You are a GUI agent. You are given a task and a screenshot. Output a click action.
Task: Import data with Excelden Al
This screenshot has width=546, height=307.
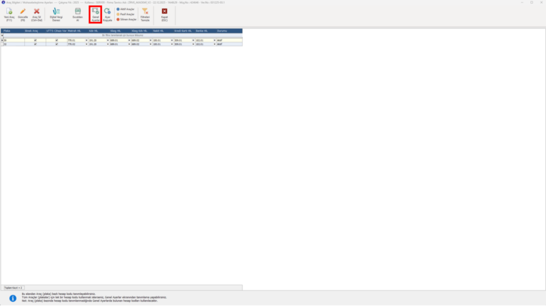click(78, 14)
